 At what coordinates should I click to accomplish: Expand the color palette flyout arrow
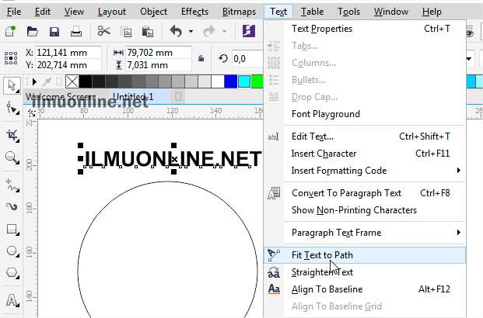click(x=34, y=81)
